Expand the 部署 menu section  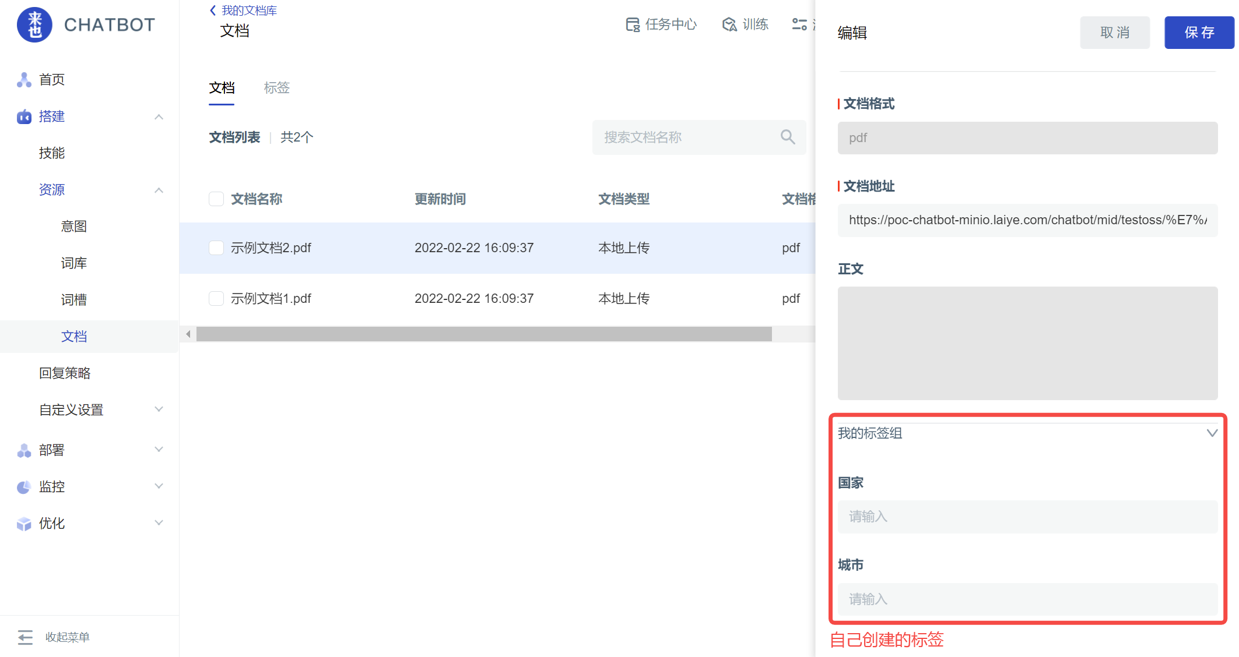(159, 450)
